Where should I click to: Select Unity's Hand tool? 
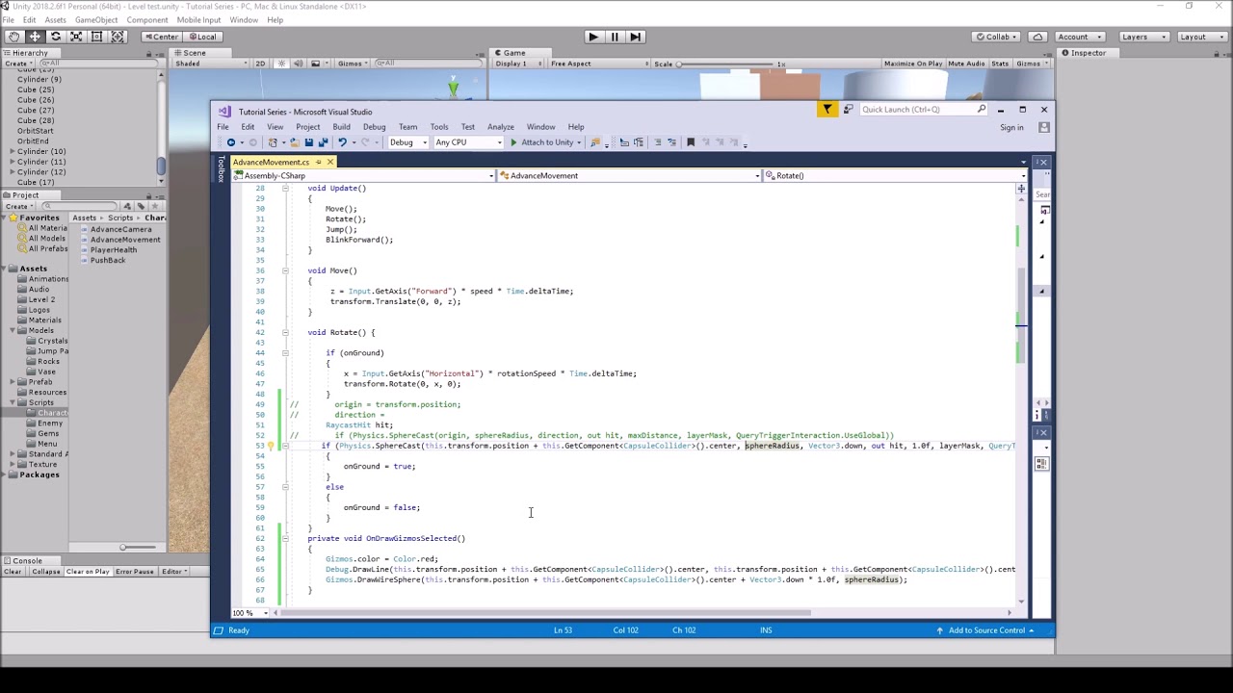pyautogui.click(x=13, y=37)
